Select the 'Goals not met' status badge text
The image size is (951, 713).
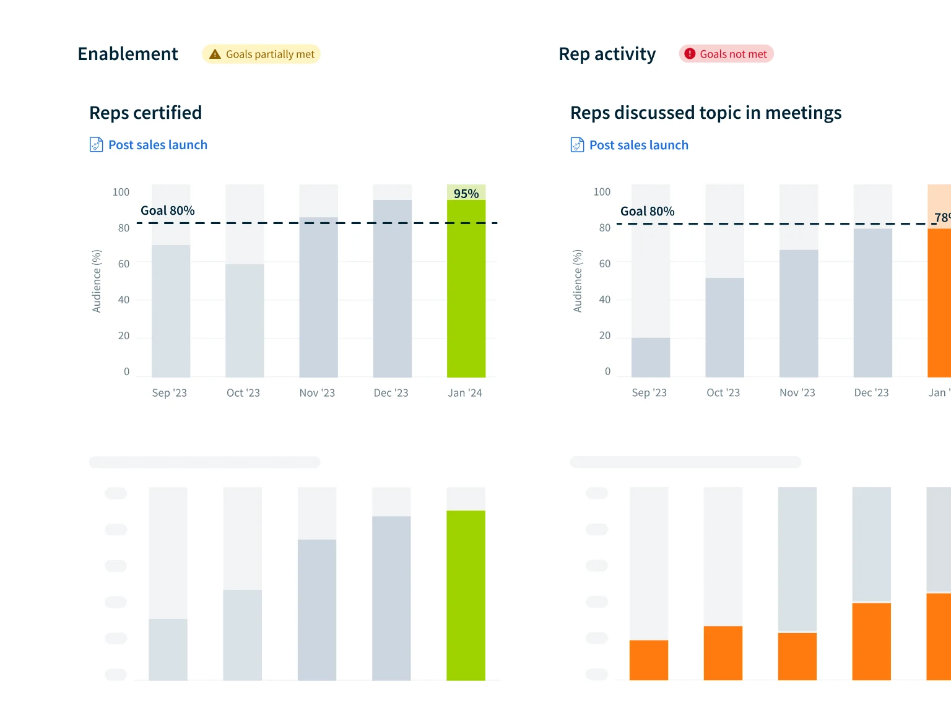pyautogui.click(x=733, y=54)
